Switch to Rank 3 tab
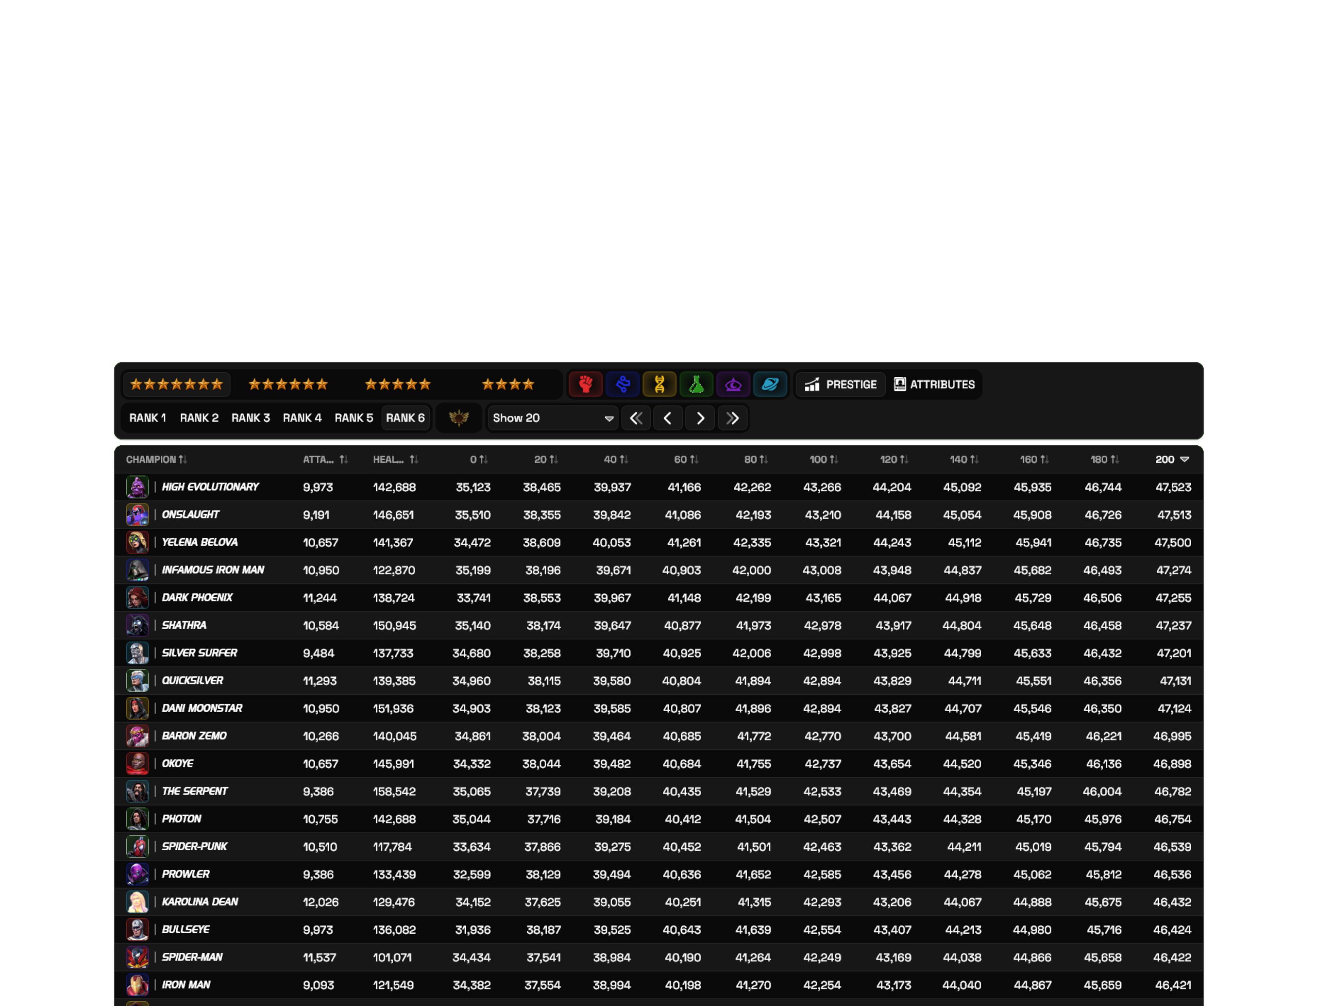Viewport: 1318px width, 1006px height. (x=250, y=418)
